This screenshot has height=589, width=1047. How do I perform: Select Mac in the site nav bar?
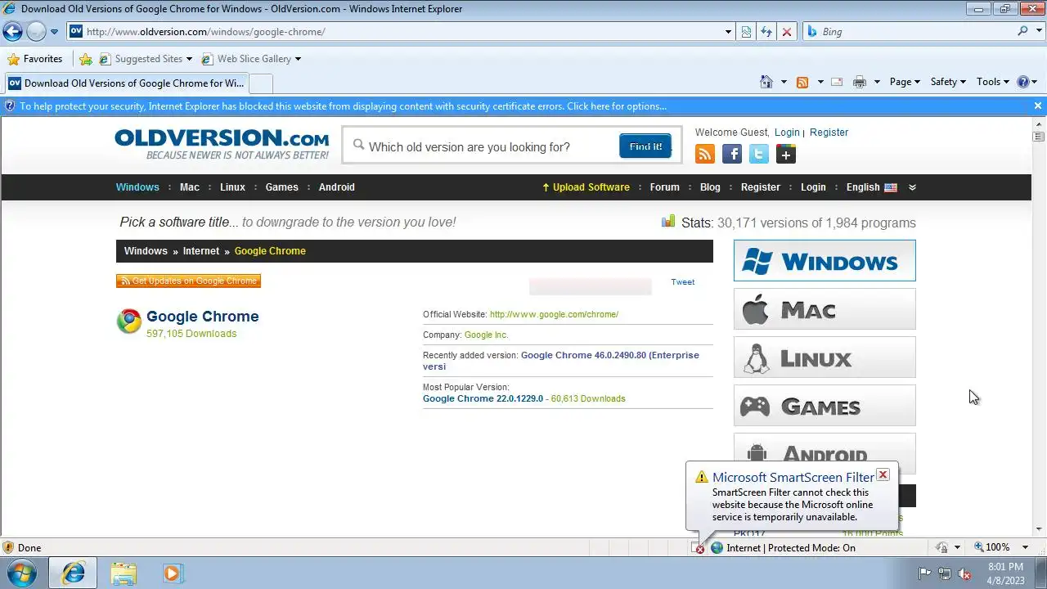point(190,187)
